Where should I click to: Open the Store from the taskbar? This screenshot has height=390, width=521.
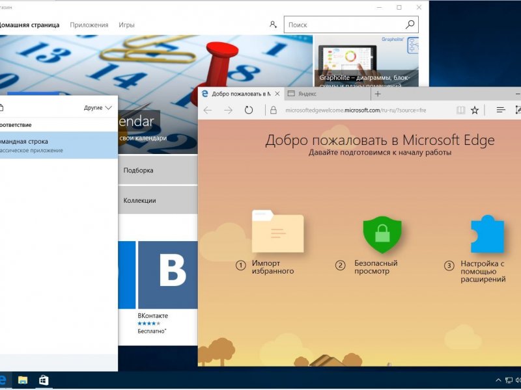point(44,380)
